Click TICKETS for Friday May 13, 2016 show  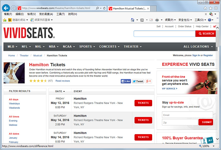(143, 103)
